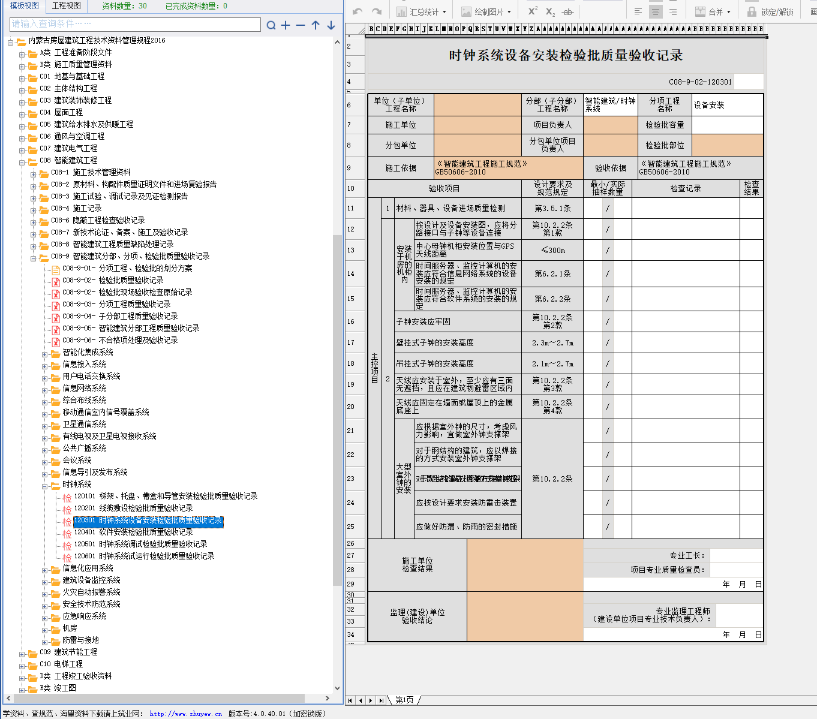This screenshot has height=719, width=817.
Task: Select C04 屋面工程 folder
Action: point(61,112)
